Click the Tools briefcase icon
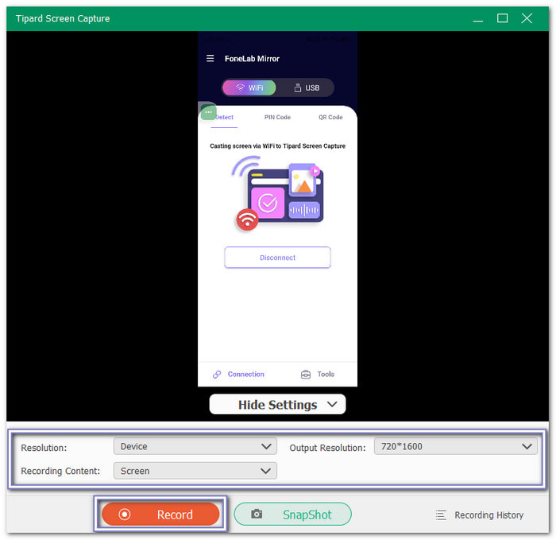The width and height of the screenshot is (556, 540). click(305, 375)
